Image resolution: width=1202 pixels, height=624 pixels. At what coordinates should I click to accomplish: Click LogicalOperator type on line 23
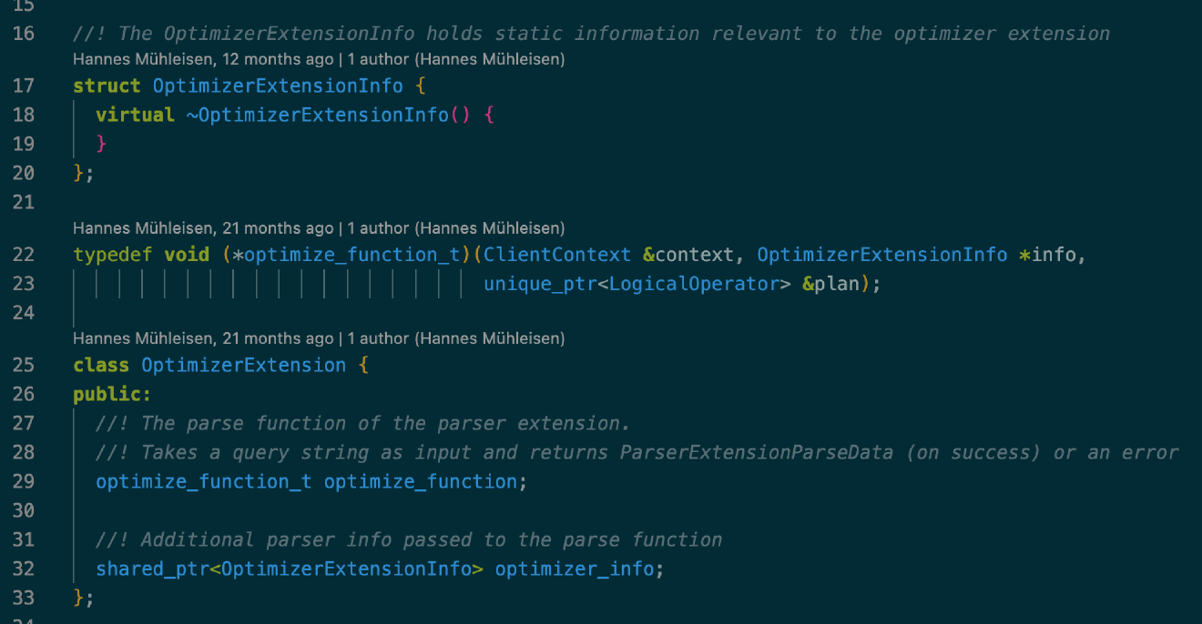pos(694,284)
